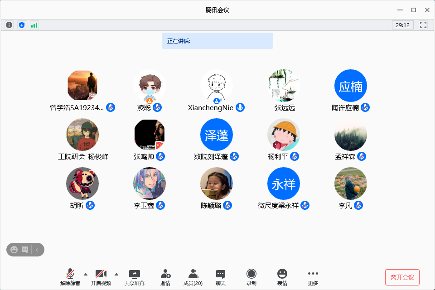Viewport: 435px width, 290px height.
Task: Open the 成员(20) participant list
Action: click(x=193, y=274)
